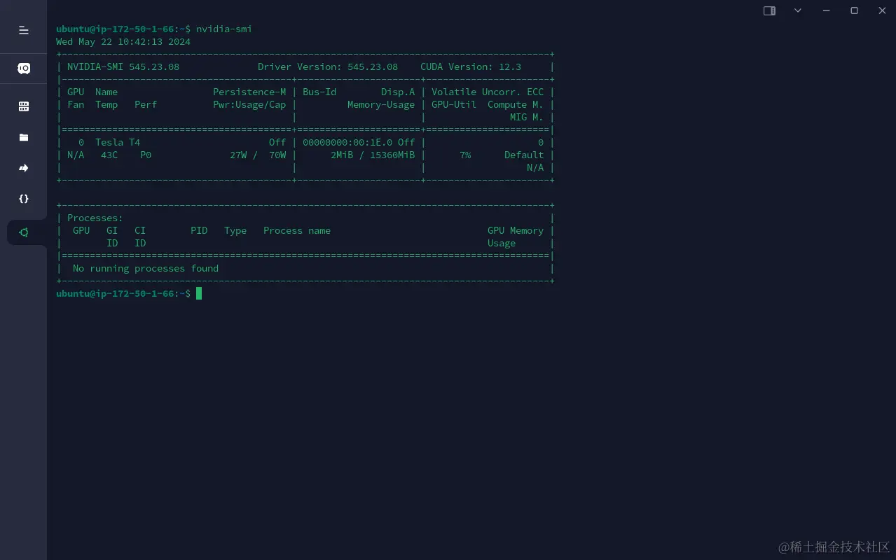The image size is (896, 560).
Task: Open the tab dropdown chevron in the titlebar
Action: click(x=797, y=10)
